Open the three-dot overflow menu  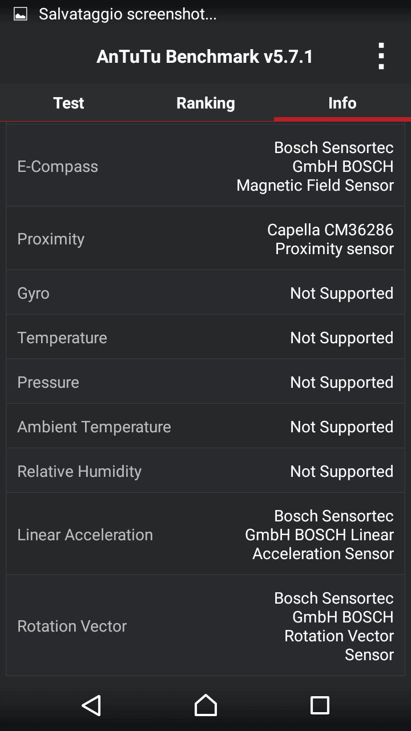point(381,57)
